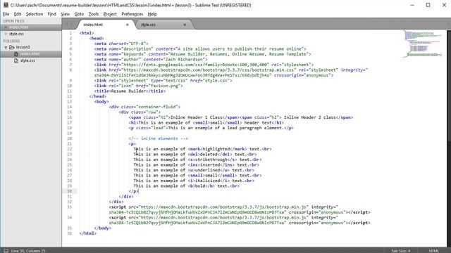Click the style.css file icon in Folders
The width and height of the screenshot is (451, 253).
click(x=16, y=60)
